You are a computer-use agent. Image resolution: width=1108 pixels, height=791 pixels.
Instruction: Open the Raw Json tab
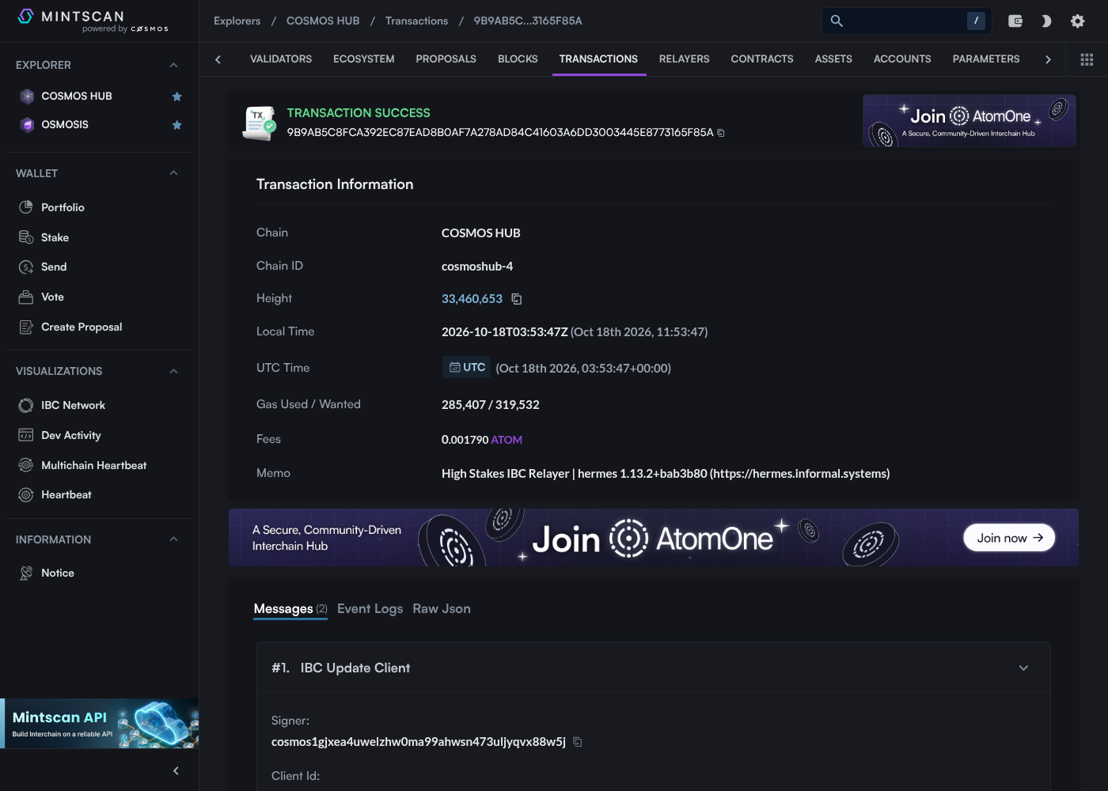[442, 608]
